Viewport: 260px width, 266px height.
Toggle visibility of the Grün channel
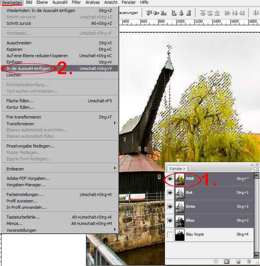tap(170, 207)
